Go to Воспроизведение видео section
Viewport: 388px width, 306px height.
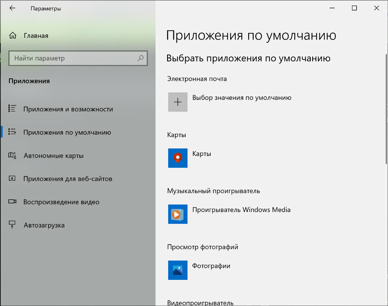pyautogui.click(x=61, y=202)
